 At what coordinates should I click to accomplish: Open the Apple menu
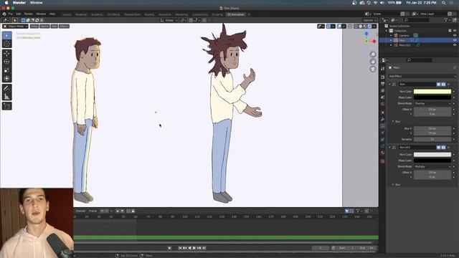[x=6, y=3]
